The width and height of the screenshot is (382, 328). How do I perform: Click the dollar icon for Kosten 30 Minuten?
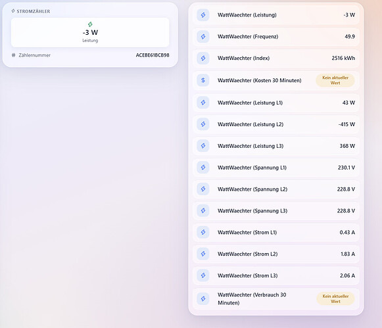click(203, 80)
